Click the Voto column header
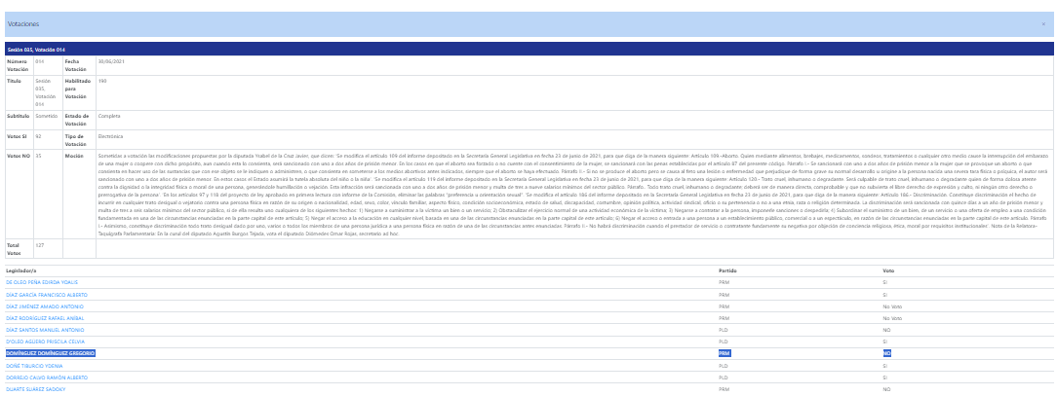This screenshot has height=396, width=1057. (x=887, y=270)
